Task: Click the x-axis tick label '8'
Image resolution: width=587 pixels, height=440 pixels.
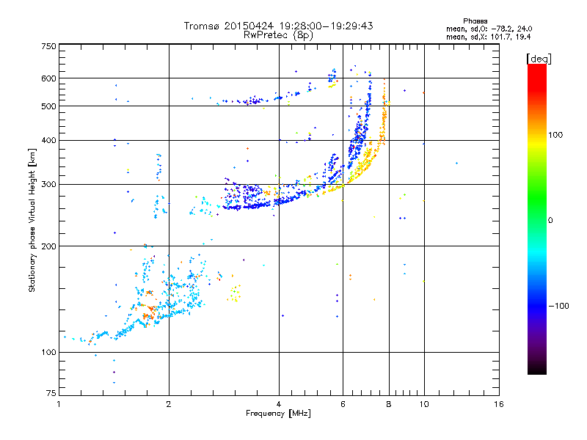Action: tap(389, 404)
